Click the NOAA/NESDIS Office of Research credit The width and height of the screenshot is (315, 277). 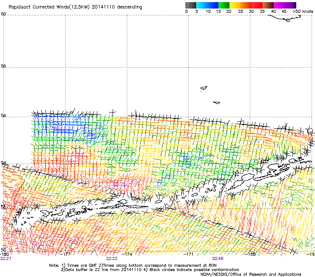[x=251, y=274]
